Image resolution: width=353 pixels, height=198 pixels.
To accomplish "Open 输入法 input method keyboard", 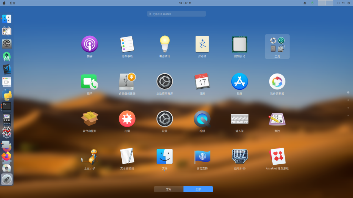I will point(240,119).
